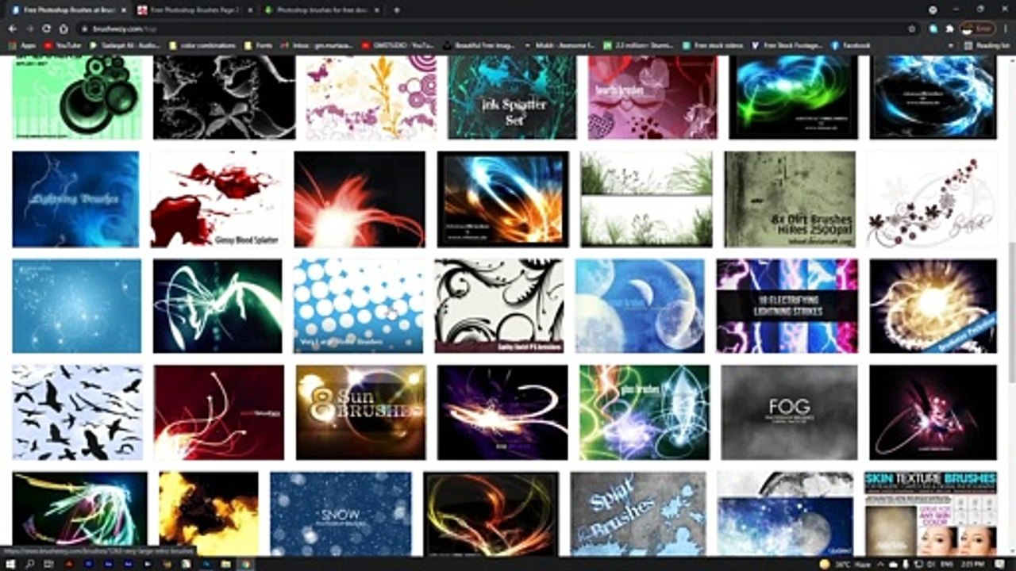
Task: Open Chrome from the taskbar
Action: point(245,564)
